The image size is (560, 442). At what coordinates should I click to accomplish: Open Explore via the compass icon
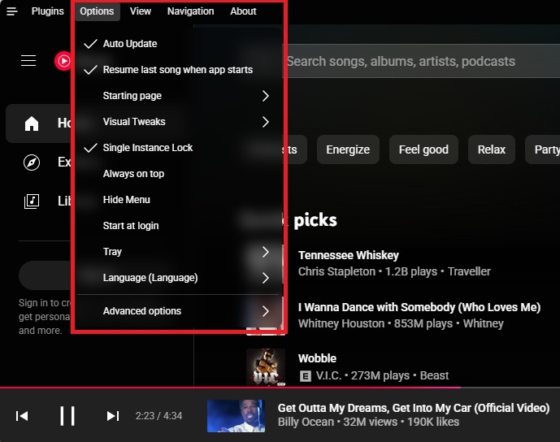click(32, 162)
